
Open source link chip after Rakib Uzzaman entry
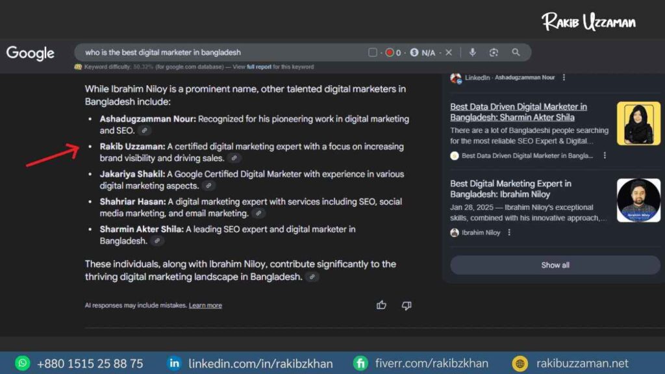[x=234, y=158]
